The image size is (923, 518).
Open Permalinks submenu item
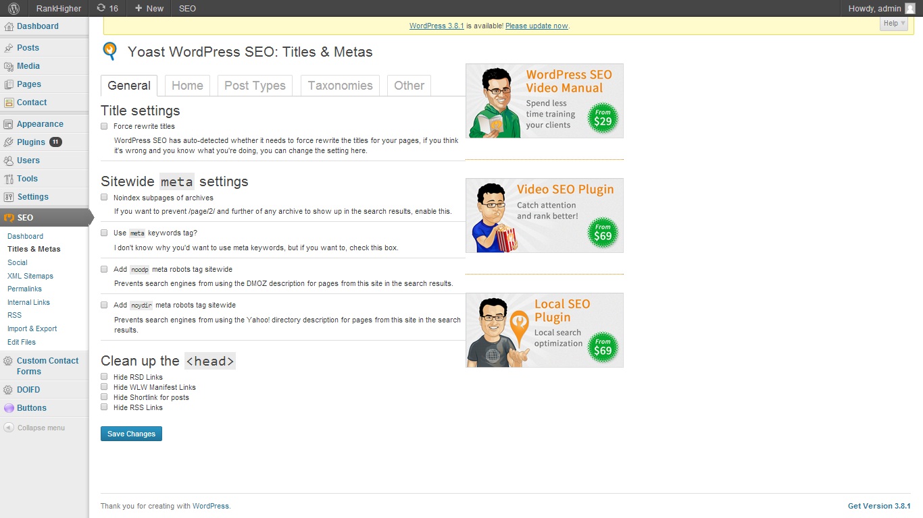coord(24,289)
